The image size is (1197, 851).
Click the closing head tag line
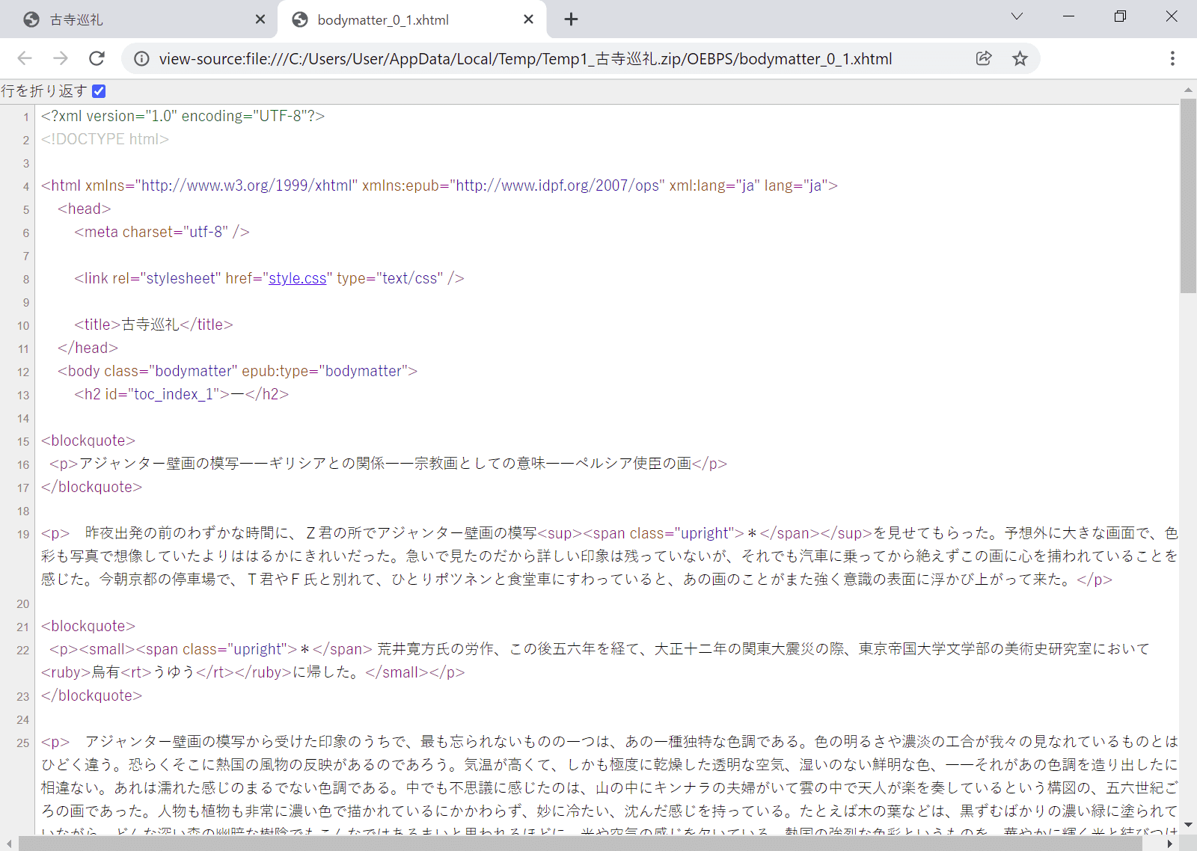88,348
